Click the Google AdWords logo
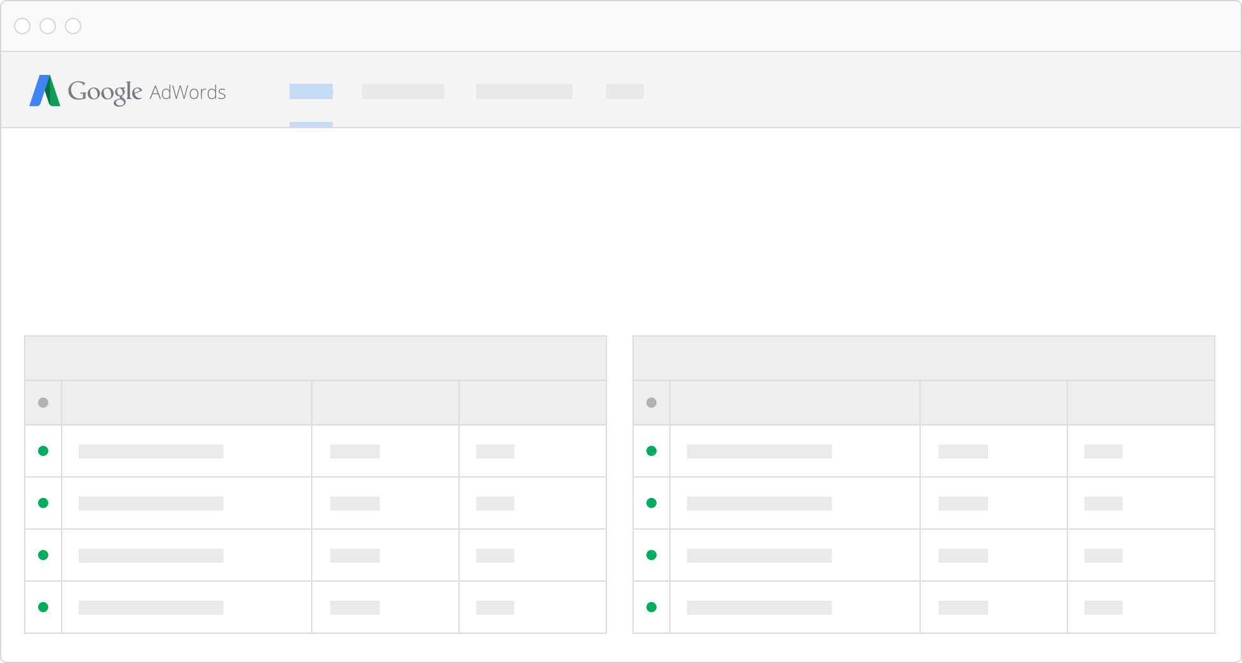This screenshot has height=663, width=1242. (128, 91)
